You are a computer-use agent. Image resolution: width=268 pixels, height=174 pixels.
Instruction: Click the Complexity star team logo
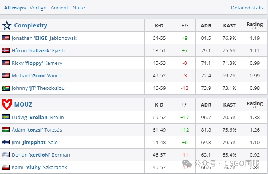click(x=7, y=25)
